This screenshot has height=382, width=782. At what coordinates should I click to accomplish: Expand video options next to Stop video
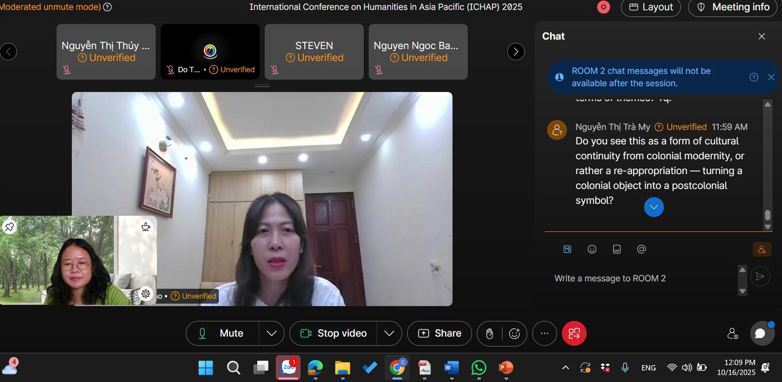point(389,333)
